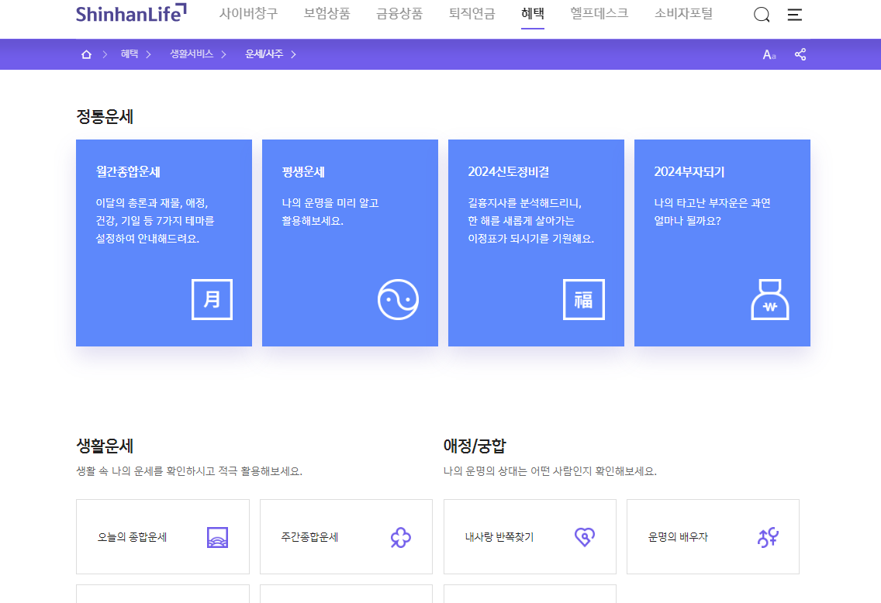Open the 헬프데스크 menu
881x603 pixels.
click(599, 13)
